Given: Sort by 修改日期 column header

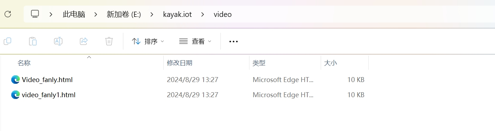Looking at the screenshot, I should (x=180, y=63).
